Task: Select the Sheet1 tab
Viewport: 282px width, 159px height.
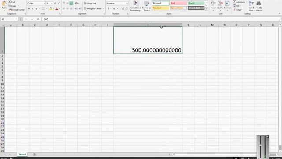Action: [22, 155]
